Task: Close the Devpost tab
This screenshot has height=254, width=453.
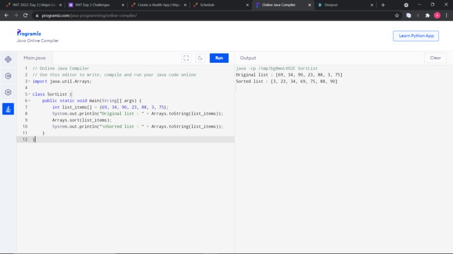Action: [x=372, y=5]
